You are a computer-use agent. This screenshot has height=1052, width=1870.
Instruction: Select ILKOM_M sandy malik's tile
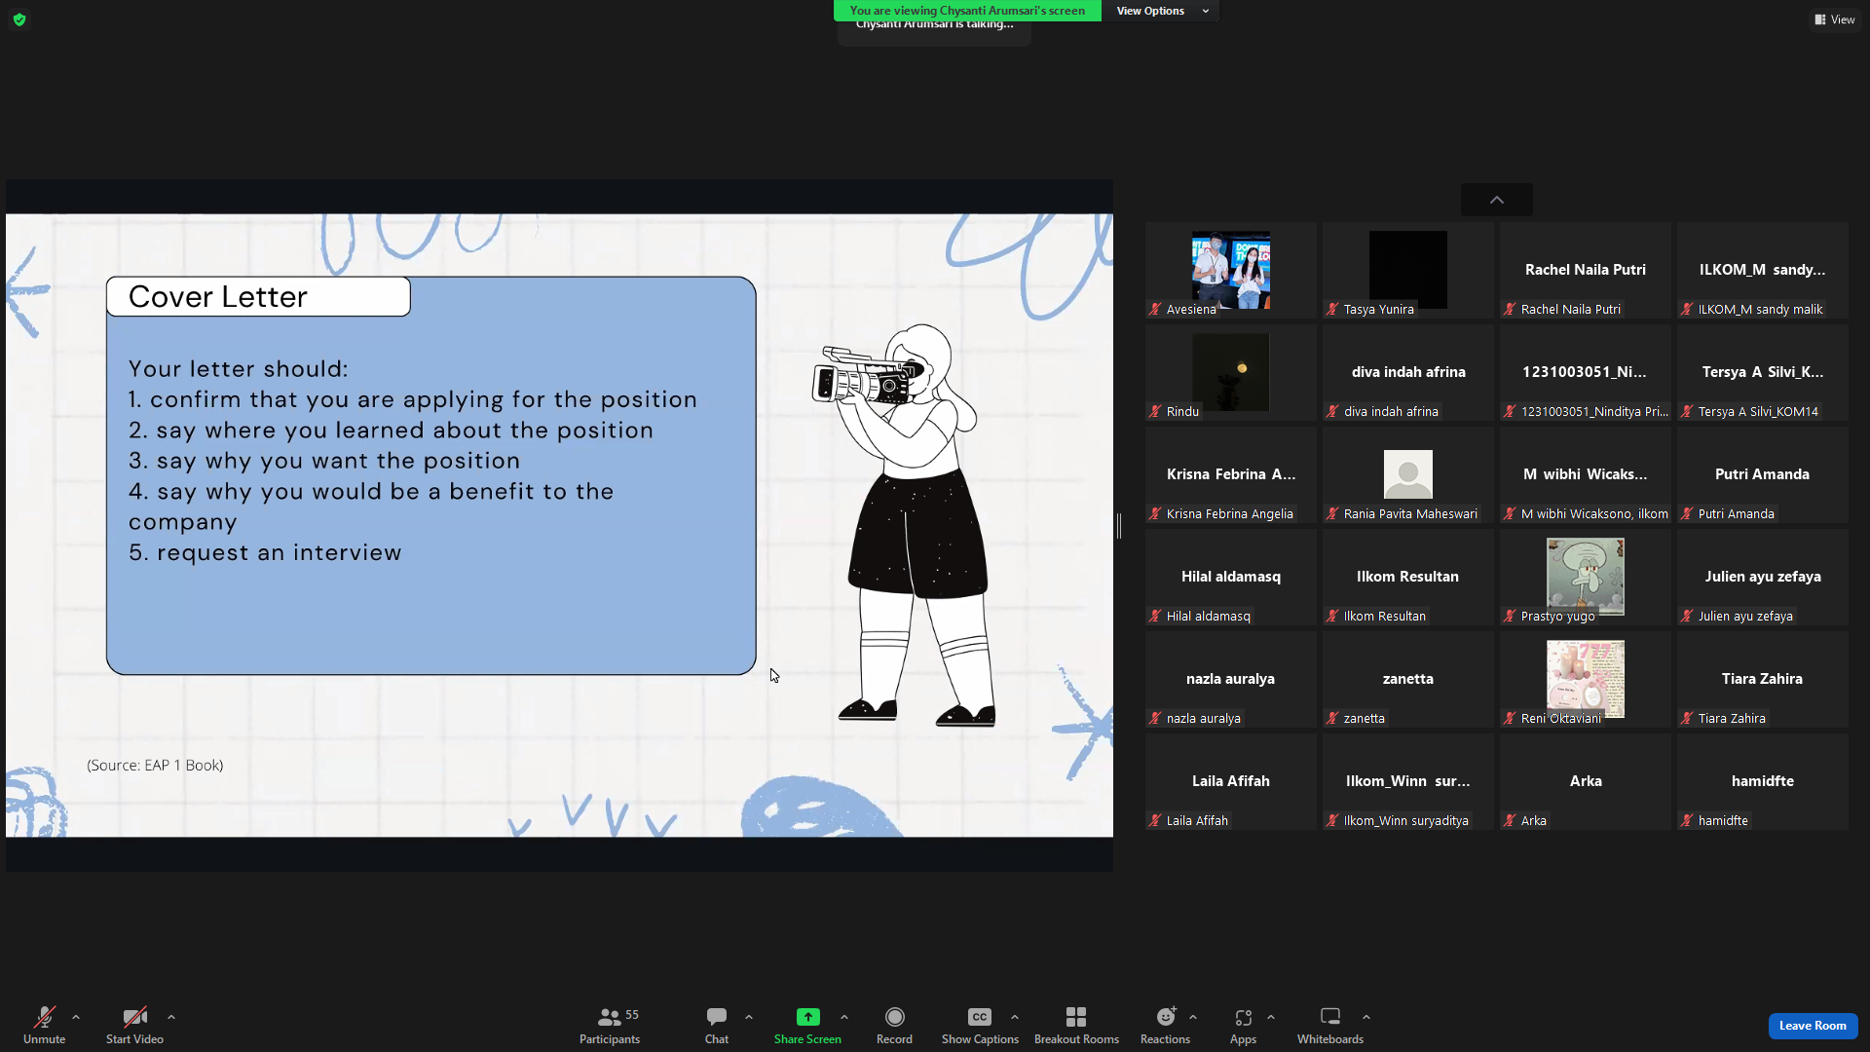[1763, 270]
